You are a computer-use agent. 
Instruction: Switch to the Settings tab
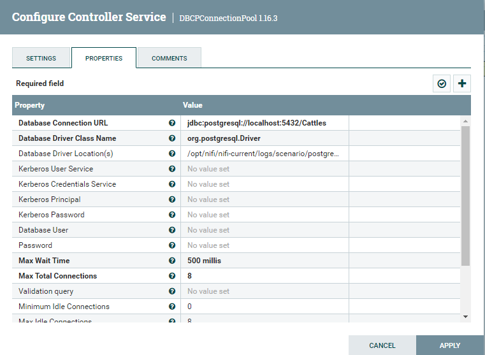coord(41,58)
